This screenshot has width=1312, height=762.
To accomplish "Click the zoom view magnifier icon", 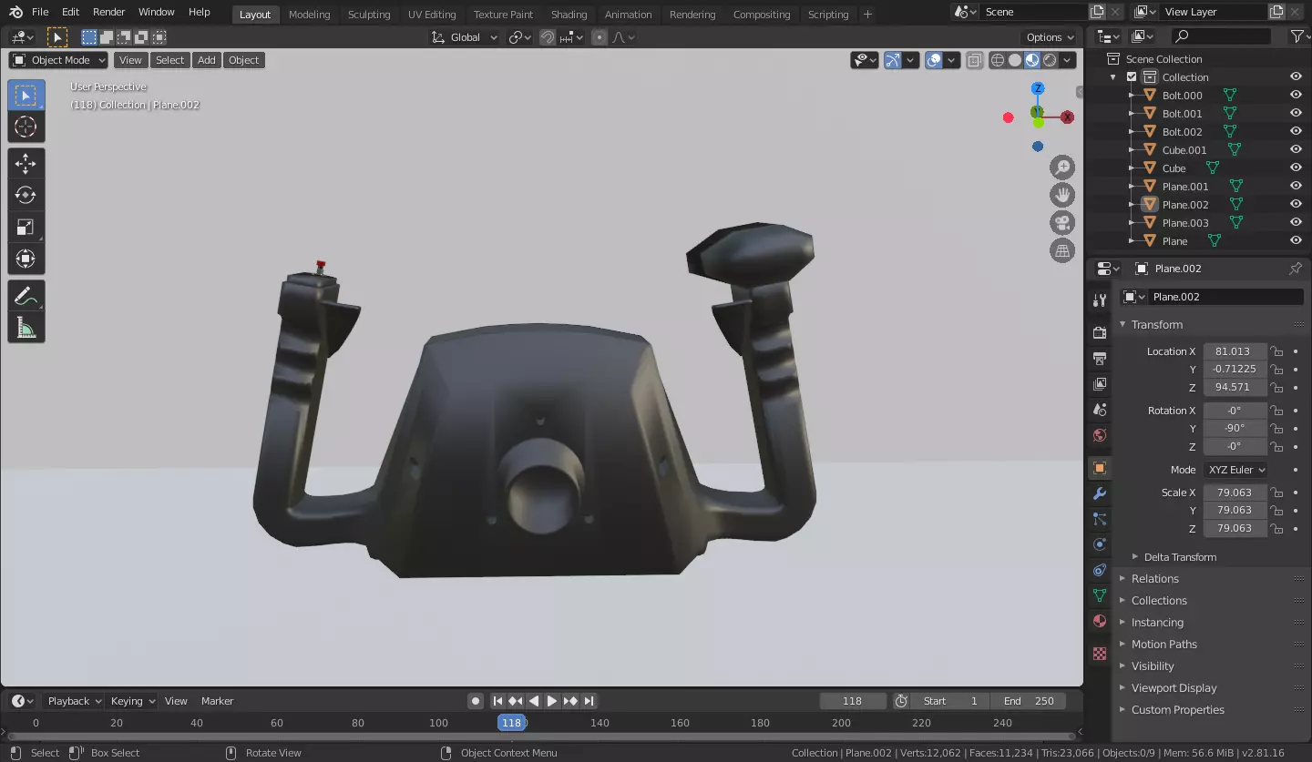I will coord(1062,168).
